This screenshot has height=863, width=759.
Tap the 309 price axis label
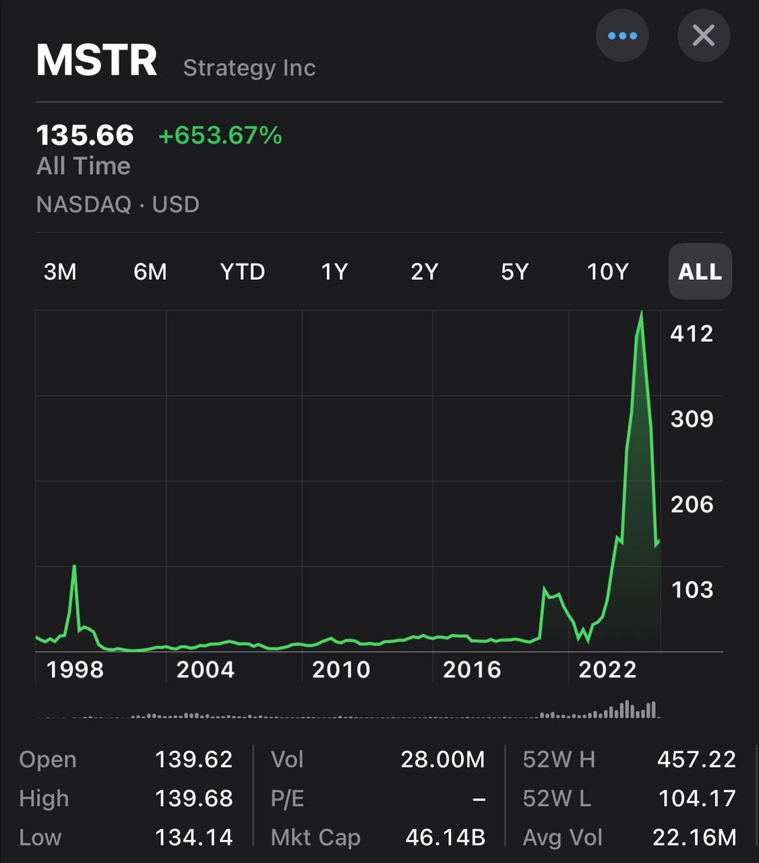coord(692,419)
